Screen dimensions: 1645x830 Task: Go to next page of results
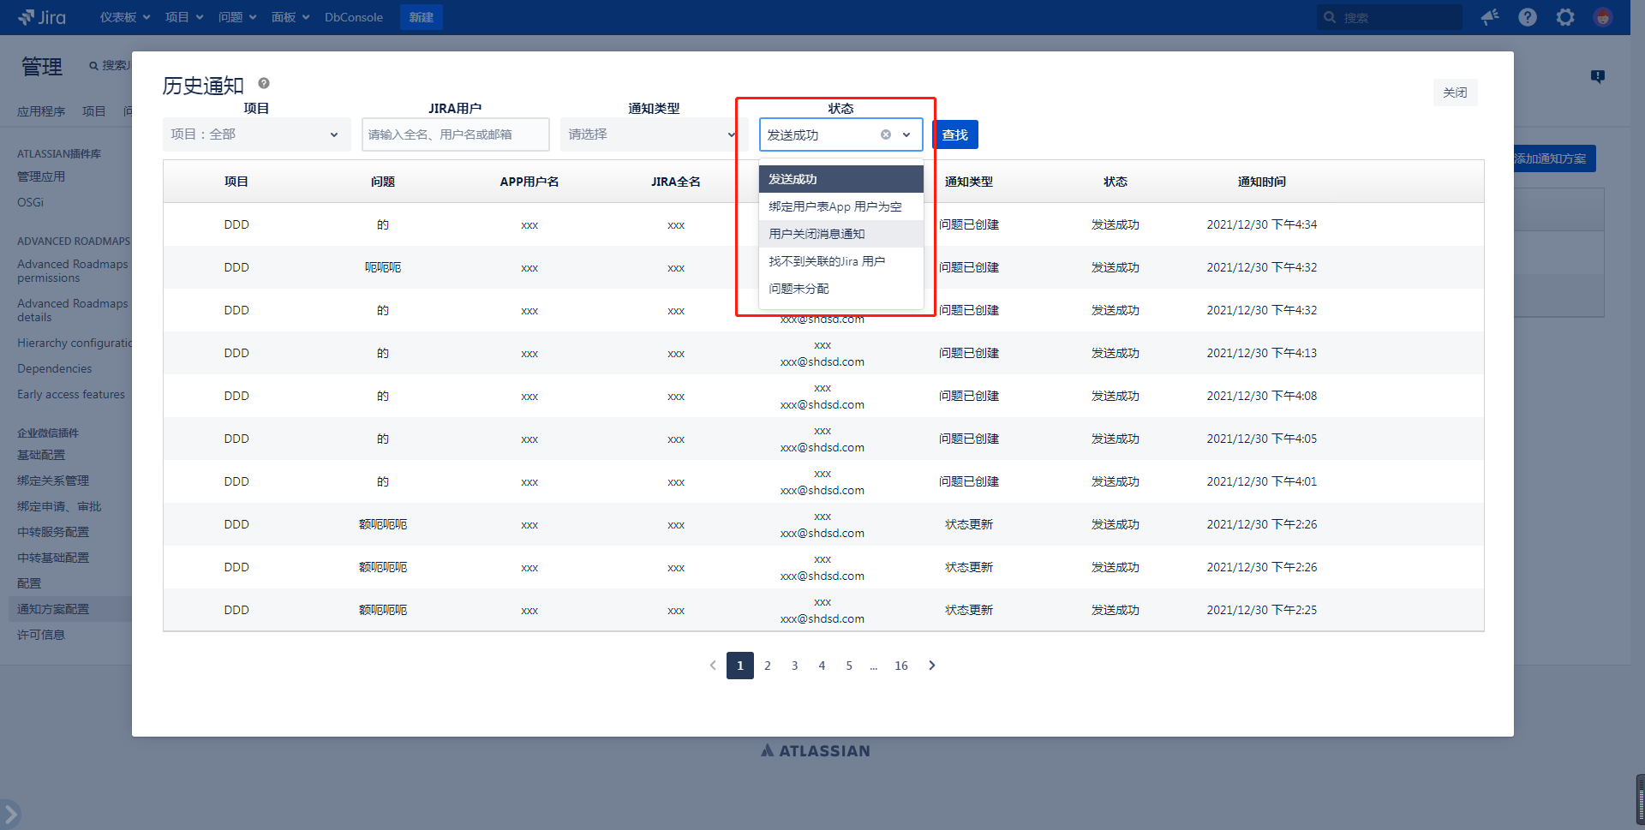coord(932,666)
